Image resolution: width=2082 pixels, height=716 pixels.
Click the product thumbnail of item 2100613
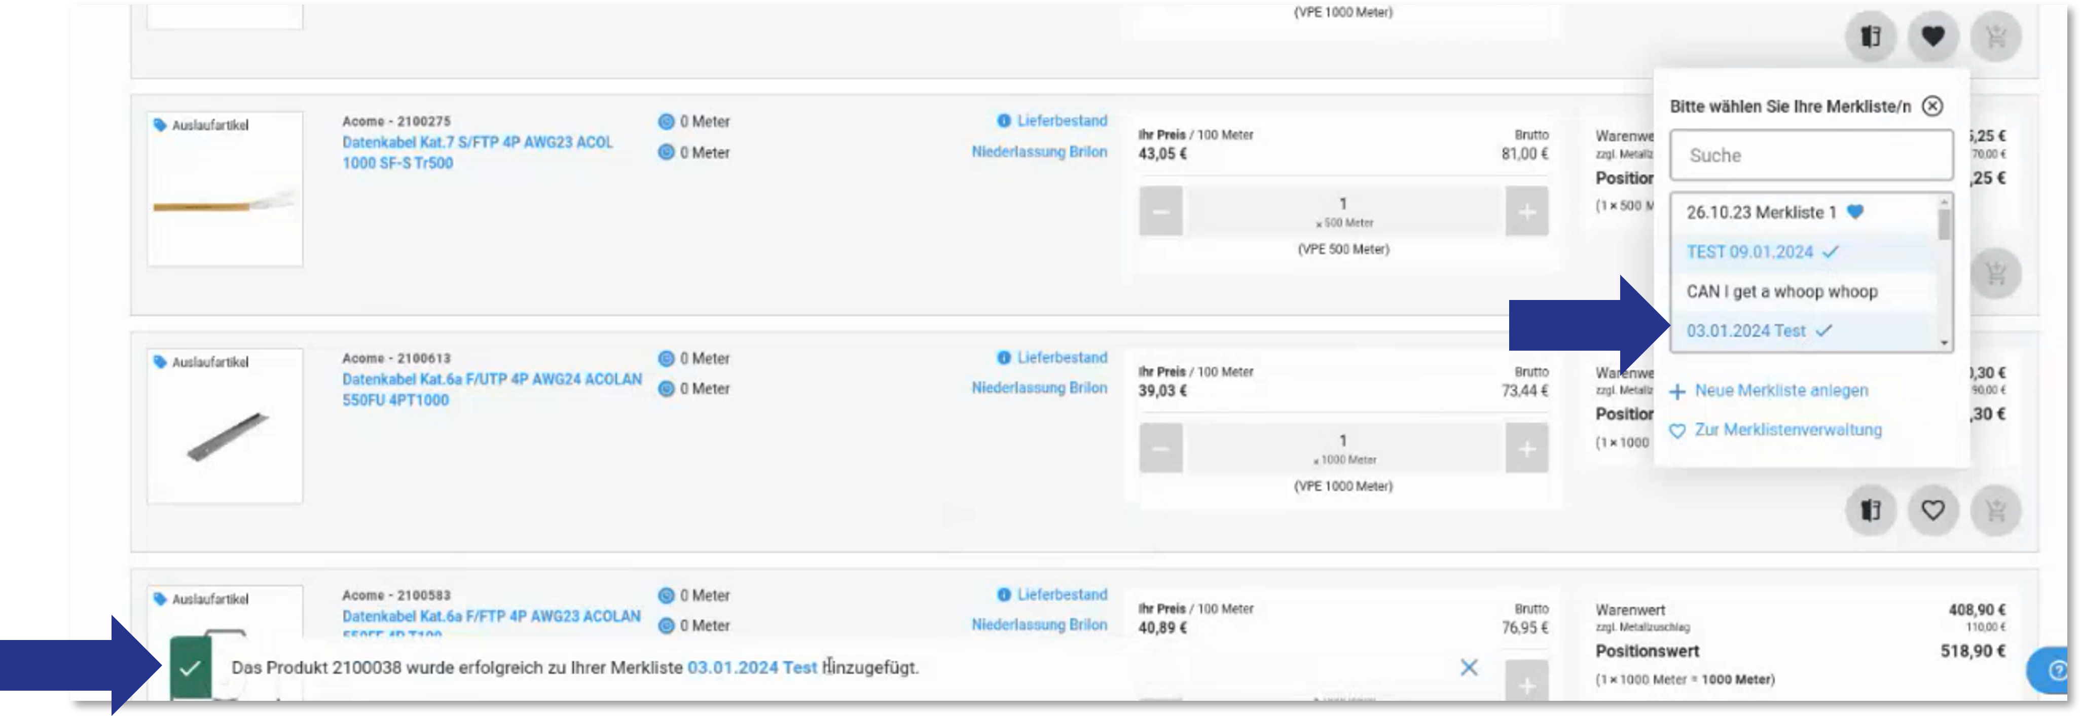click(x=225, y=426)
